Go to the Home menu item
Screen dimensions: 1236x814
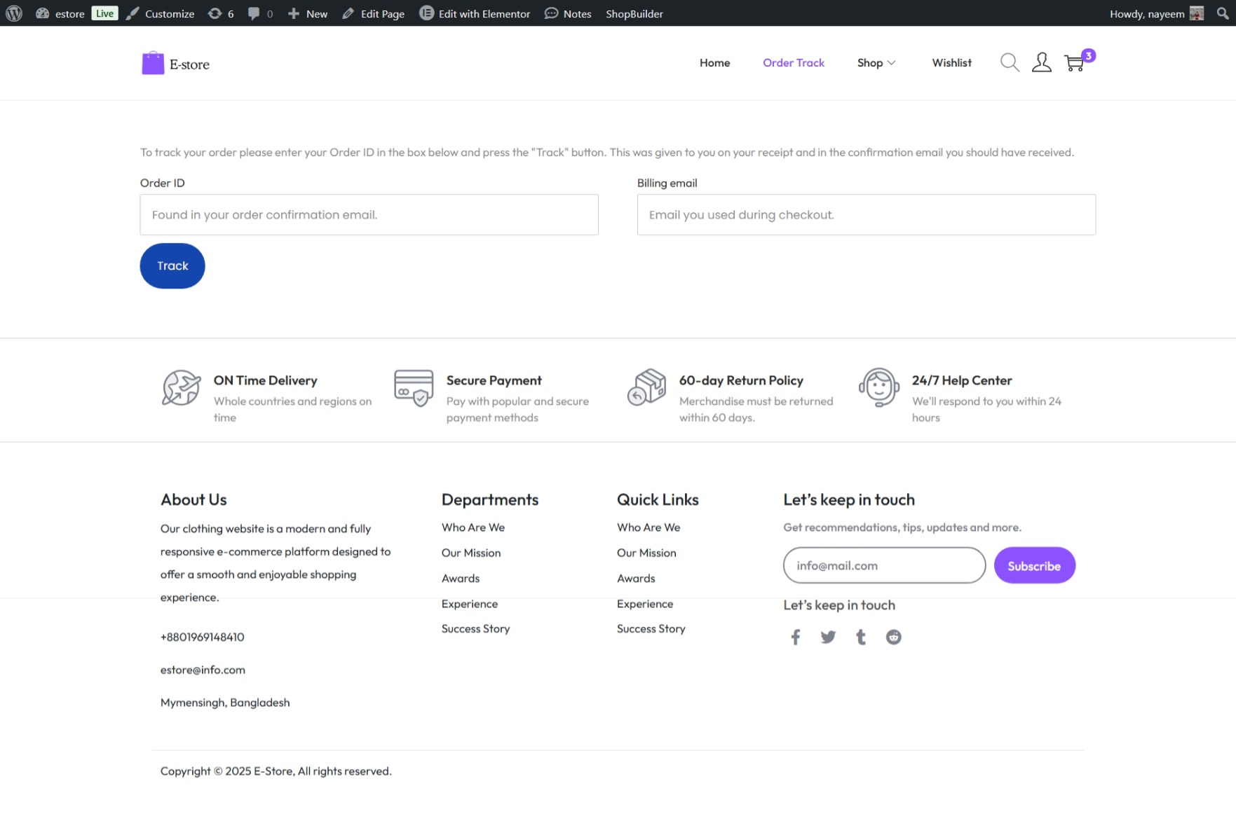click(x=714, y=63)
